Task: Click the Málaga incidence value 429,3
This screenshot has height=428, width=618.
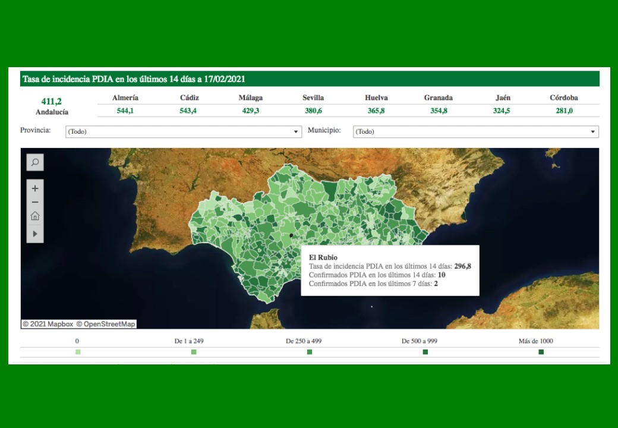Action: point(250,111)
